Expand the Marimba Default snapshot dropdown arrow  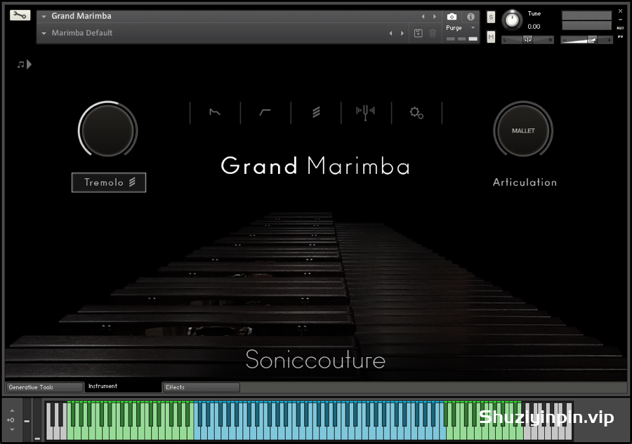tap(44, 34)
